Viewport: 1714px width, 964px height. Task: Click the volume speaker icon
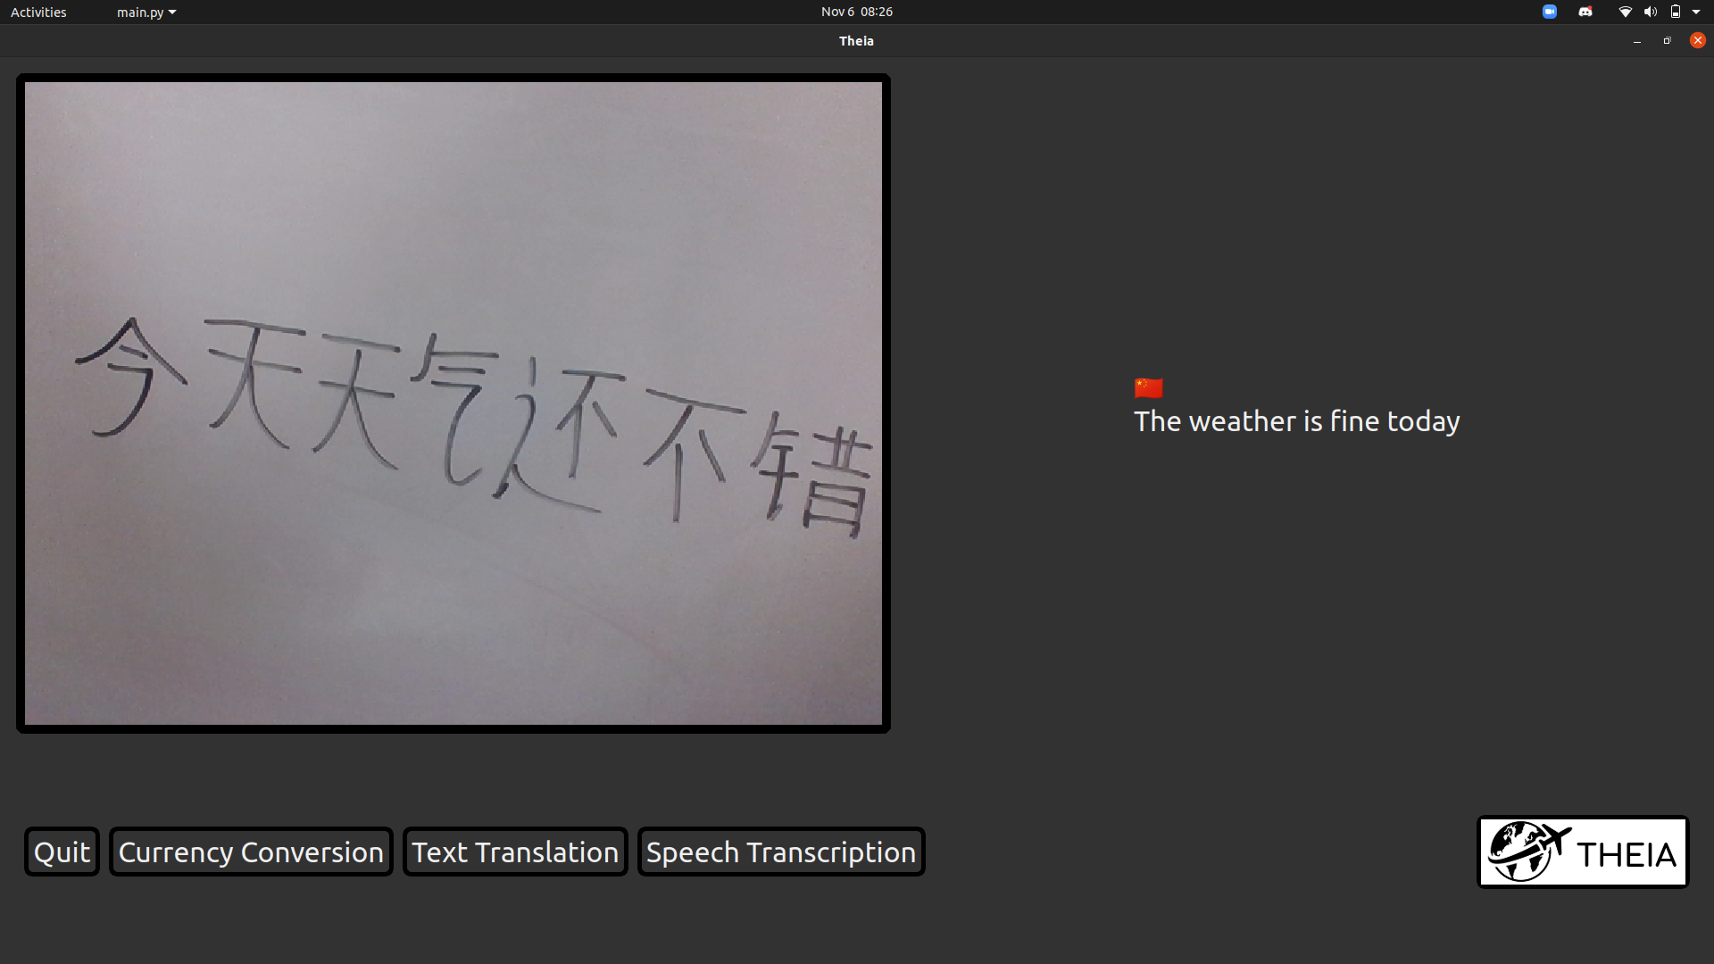click(1650, 12)
